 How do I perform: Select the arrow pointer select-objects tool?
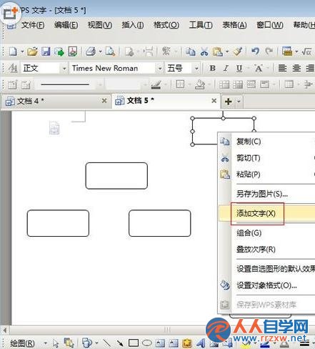[56, 343]
